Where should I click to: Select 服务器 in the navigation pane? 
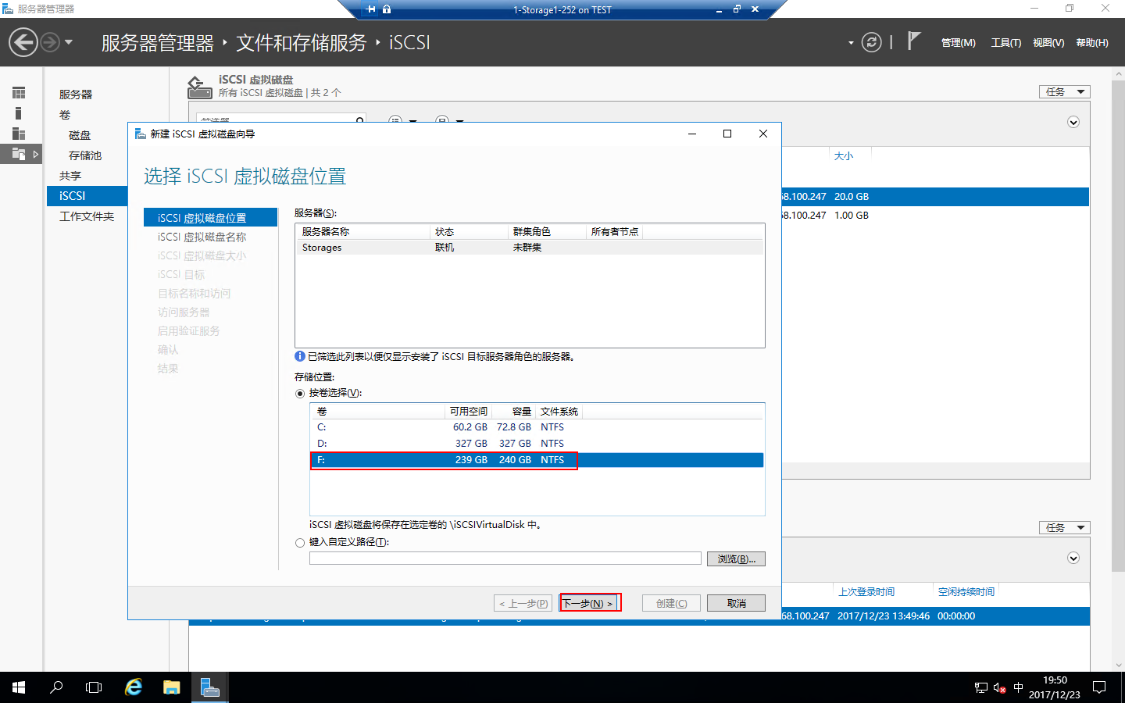point(76,95)
